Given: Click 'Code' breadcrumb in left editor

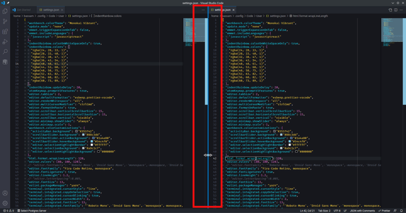Looking at the screenshot, I should [x=52, y=16].
